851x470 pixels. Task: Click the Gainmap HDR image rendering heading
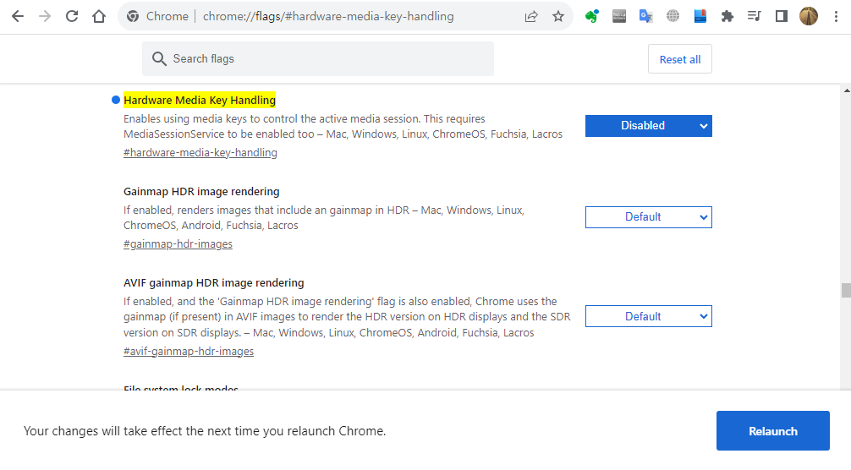pyautogui.click(x=201, y=191)
